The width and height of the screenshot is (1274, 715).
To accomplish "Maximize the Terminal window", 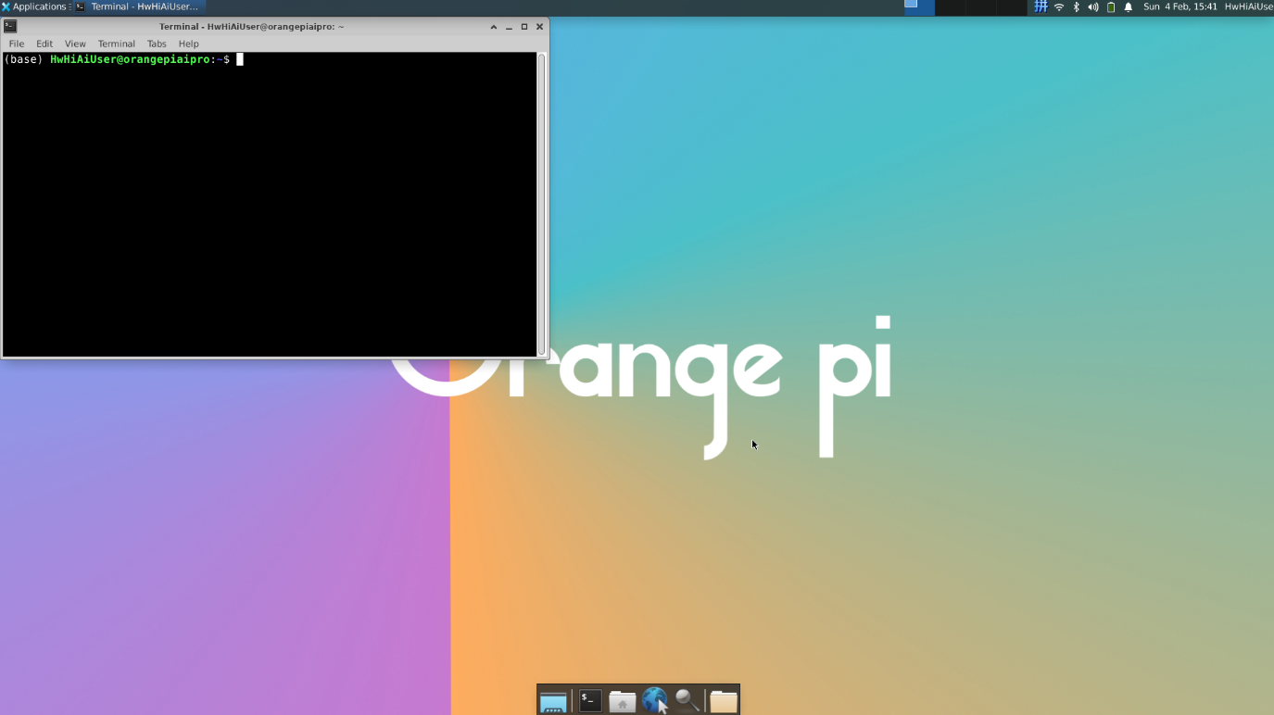I will click(524, 27).
